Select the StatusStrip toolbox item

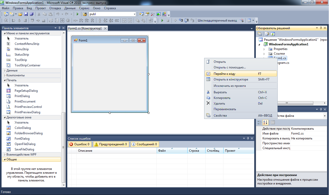pos(22,55)
